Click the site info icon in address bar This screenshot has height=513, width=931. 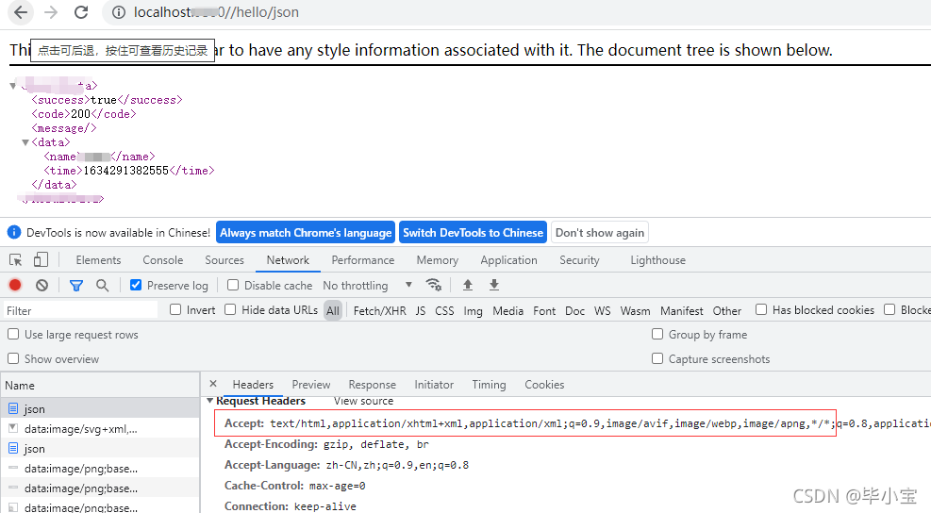[x=119, y=12]
